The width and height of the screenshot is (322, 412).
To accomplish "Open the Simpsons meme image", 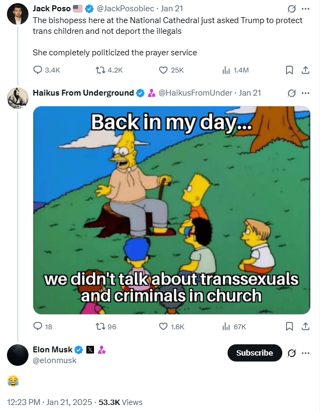I will [171, 210].
